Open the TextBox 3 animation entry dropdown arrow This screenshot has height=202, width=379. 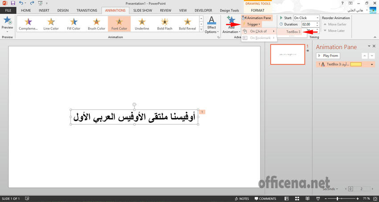(x=372, y=65)
